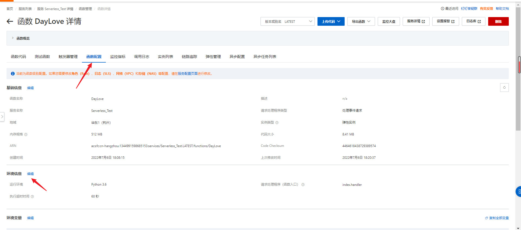521x230 pixels.
Task: Click the refresh icon button in 基础信息 section
Action: point(504,88)
